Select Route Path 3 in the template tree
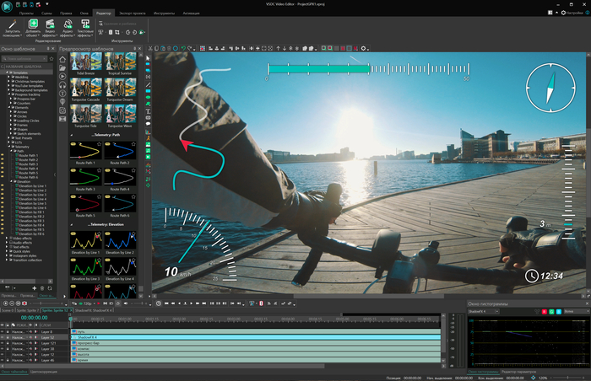591x381 pixels. coord(28,164)
